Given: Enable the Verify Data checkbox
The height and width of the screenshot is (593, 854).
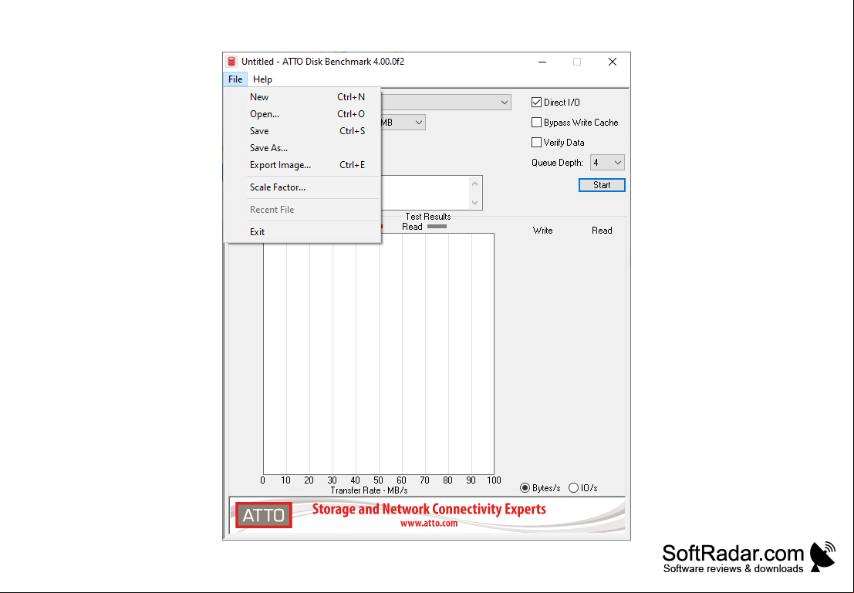Looking at the screenshot, I should tap(536, 142).
